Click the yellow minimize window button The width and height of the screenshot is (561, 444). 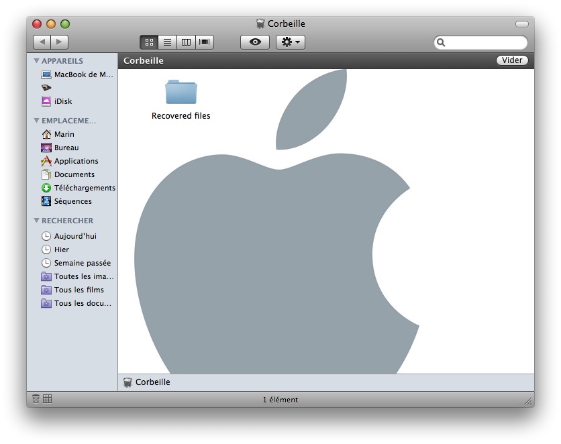pyautogui.click(x=51, y=24)
